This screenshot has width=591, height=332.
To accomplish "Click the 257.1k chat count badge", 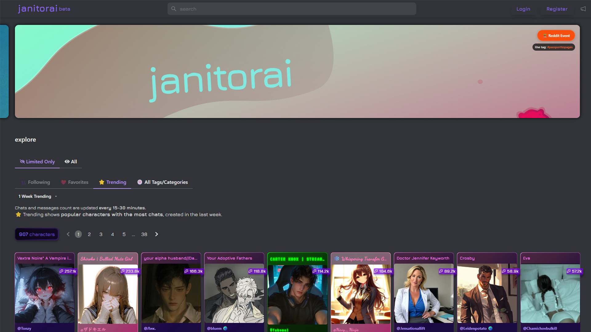I will click(x=68, y=271).
